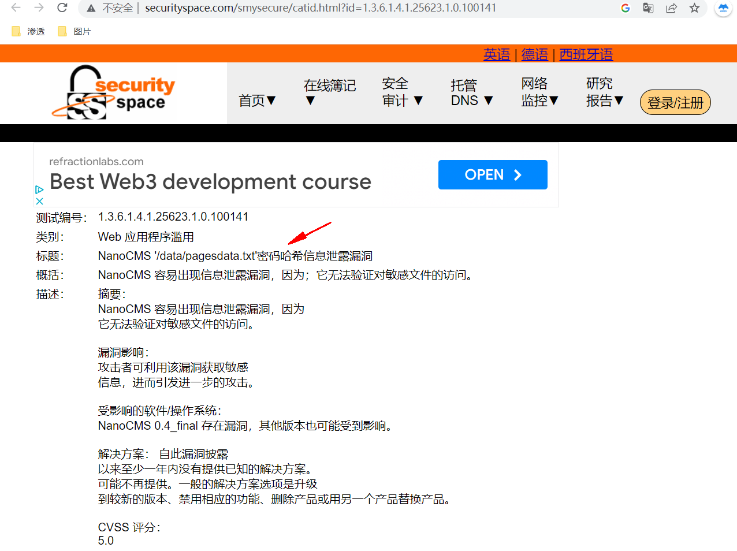Click the test ID 1.3.6.1.4.1.25623.1.0.100141
This screenshot has width=737, height=551.
[173, 217]
